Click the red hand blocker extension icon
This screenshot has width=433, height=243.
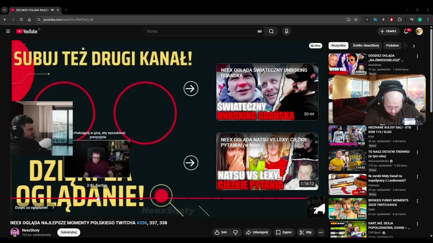pos(391,20)
